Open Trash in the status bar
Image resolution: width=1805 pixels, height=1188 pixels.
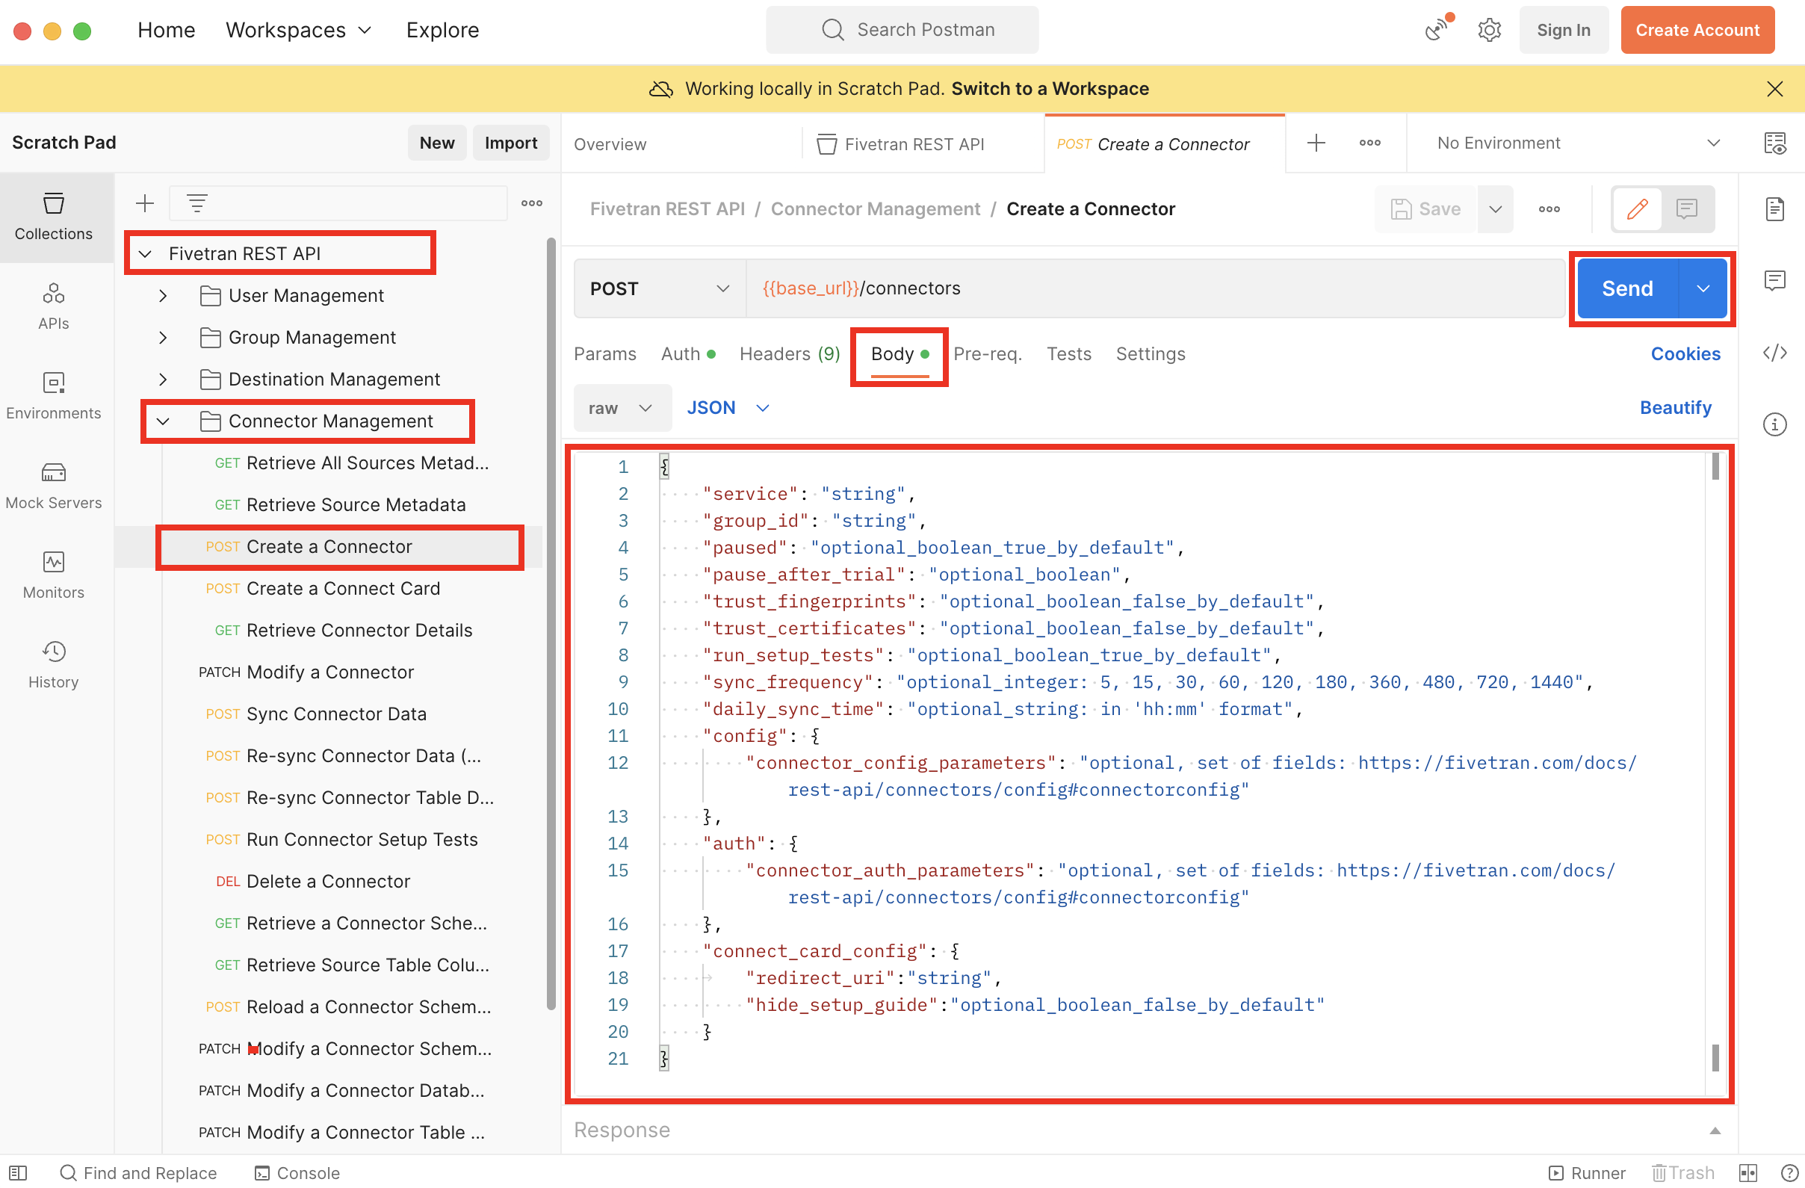[1683, 1173]
